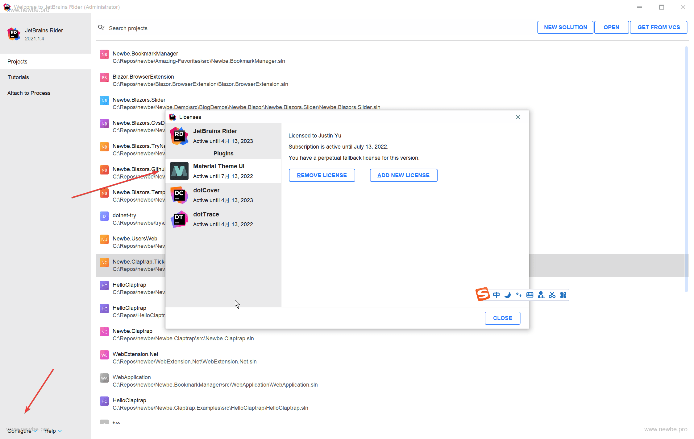Click the search projects magnifier icon

tap(101, 28)
